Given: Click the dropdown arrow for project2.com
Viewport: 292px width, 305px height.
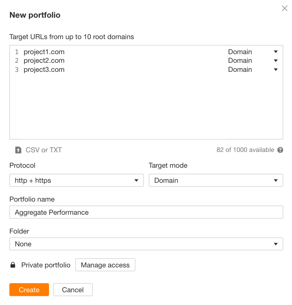Looking at the screenshot, I should [276, 61].
